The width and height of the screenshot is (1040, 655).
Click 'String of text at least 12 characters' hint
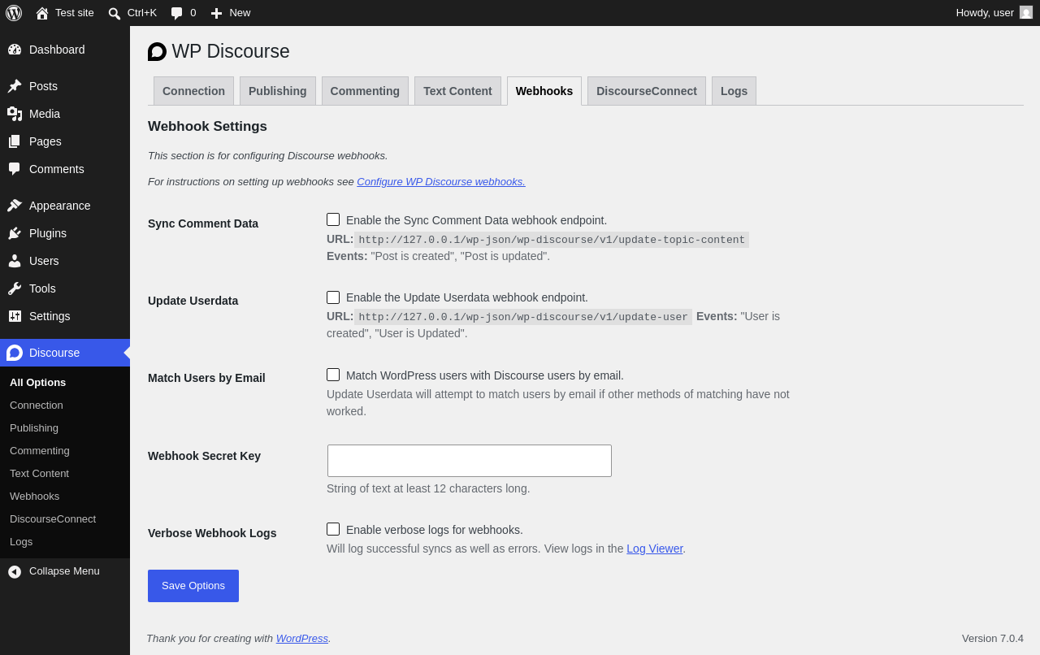pos(428,488)
